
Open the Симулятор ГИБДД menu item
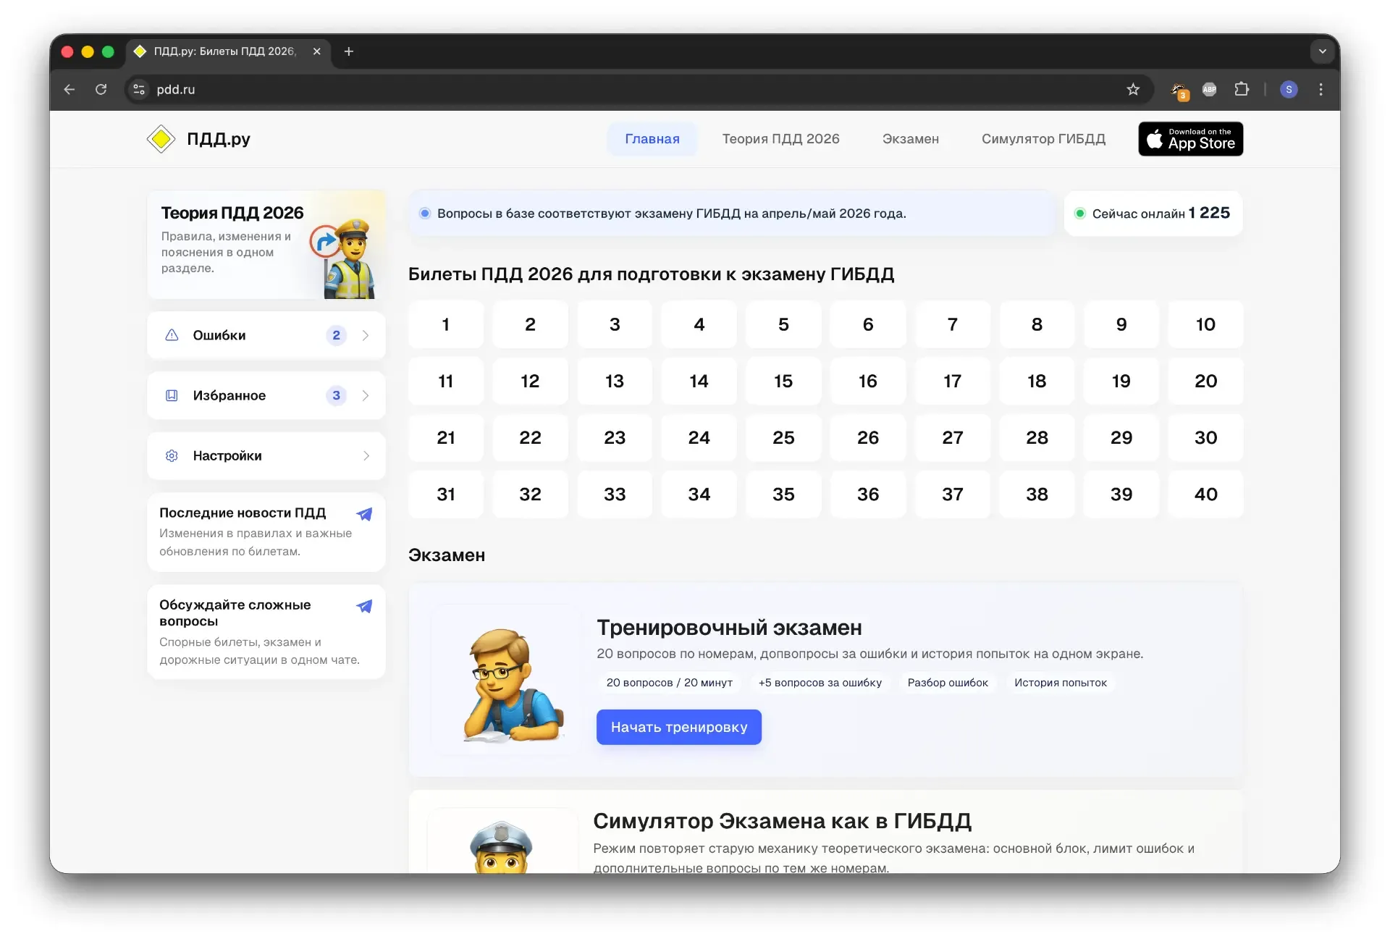coord(1043,139)
